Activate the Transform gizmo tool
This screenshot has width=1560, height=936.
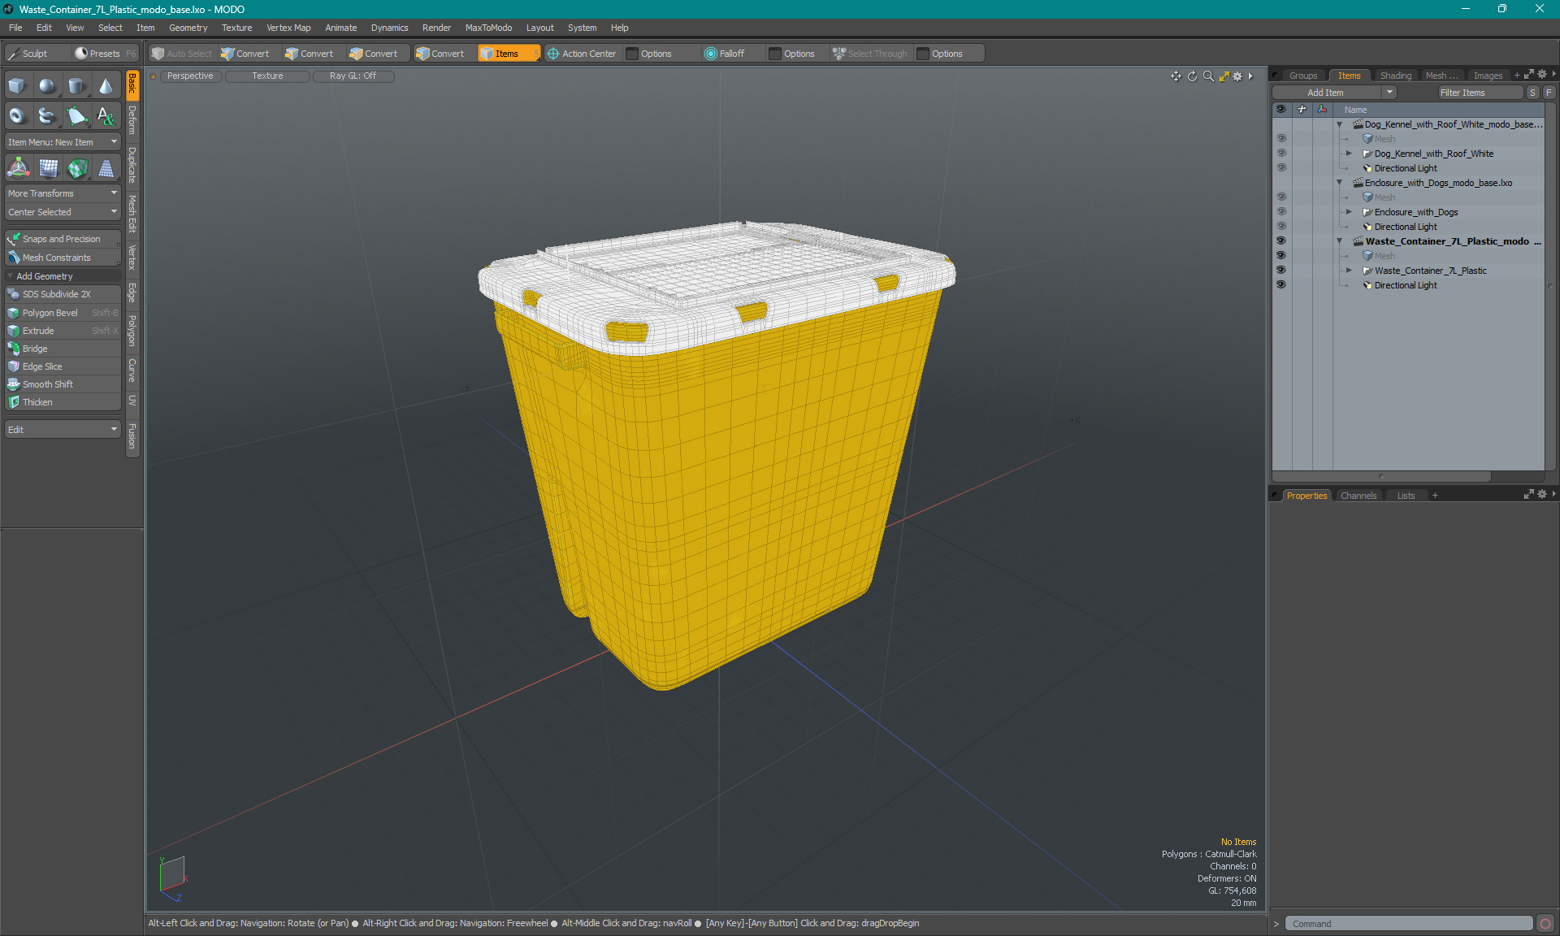click(18, 168)
